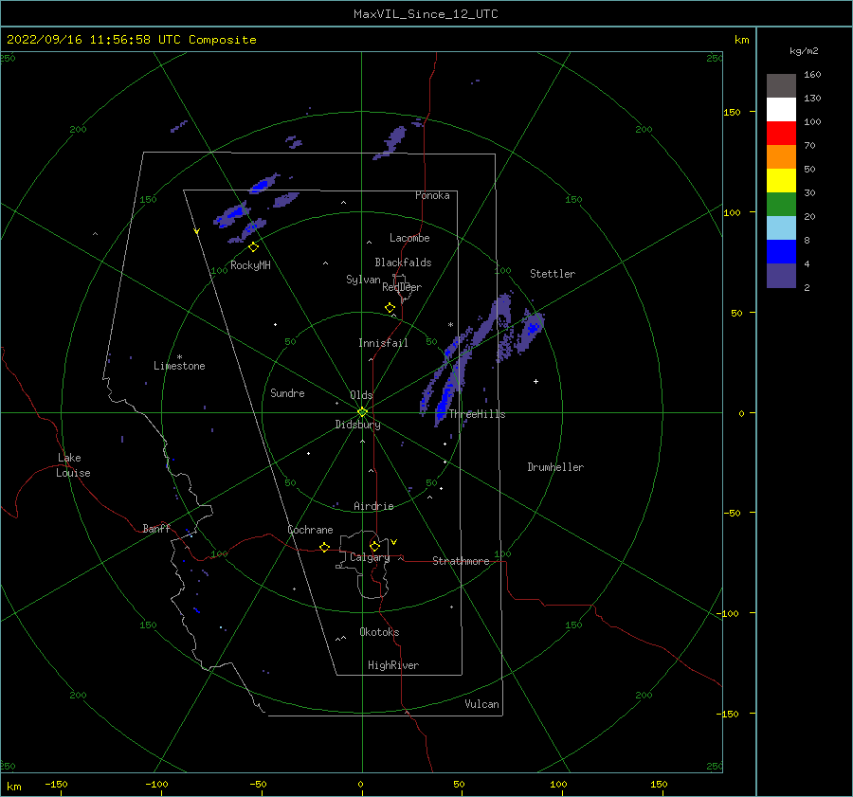
Task: Select the orange 50-70 legend swatch
Action: tap(781, 156)
